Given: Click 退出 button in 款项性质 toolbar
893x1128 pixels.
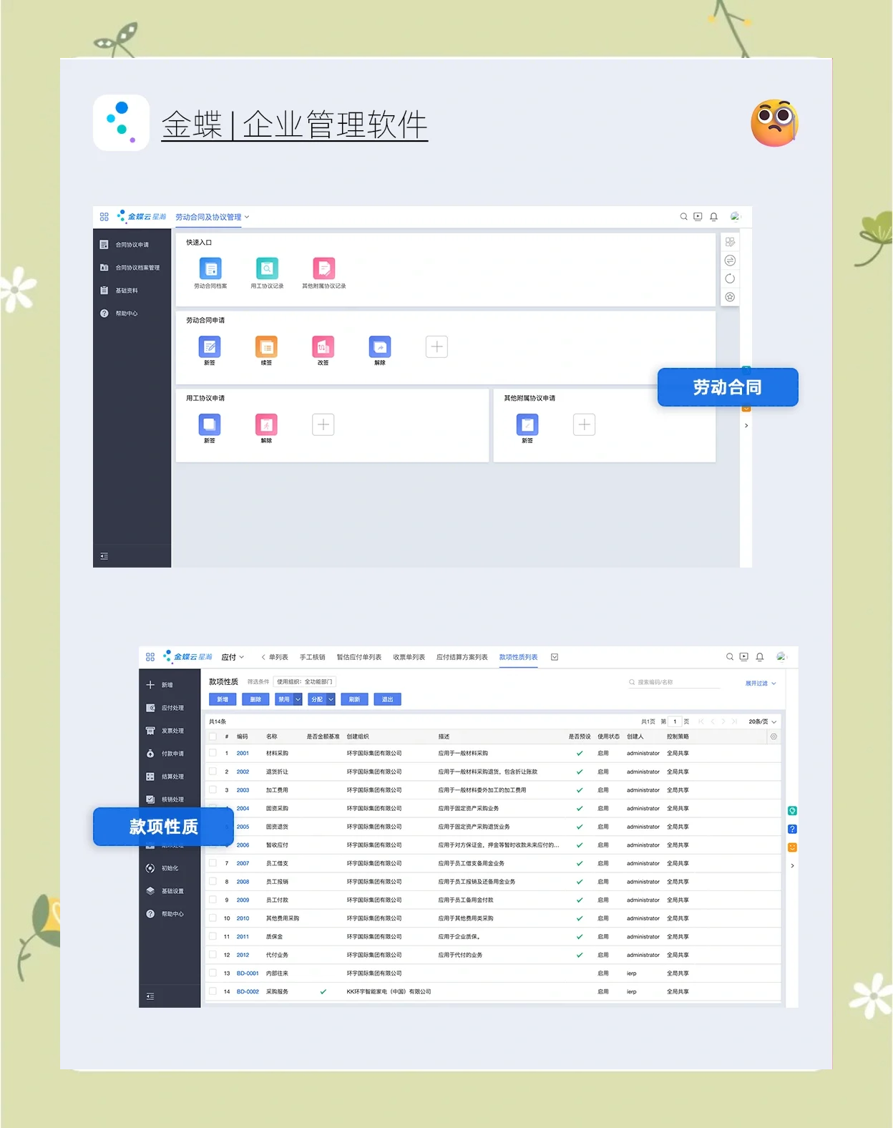Looking at the screenshot, I should click(387, 699).
